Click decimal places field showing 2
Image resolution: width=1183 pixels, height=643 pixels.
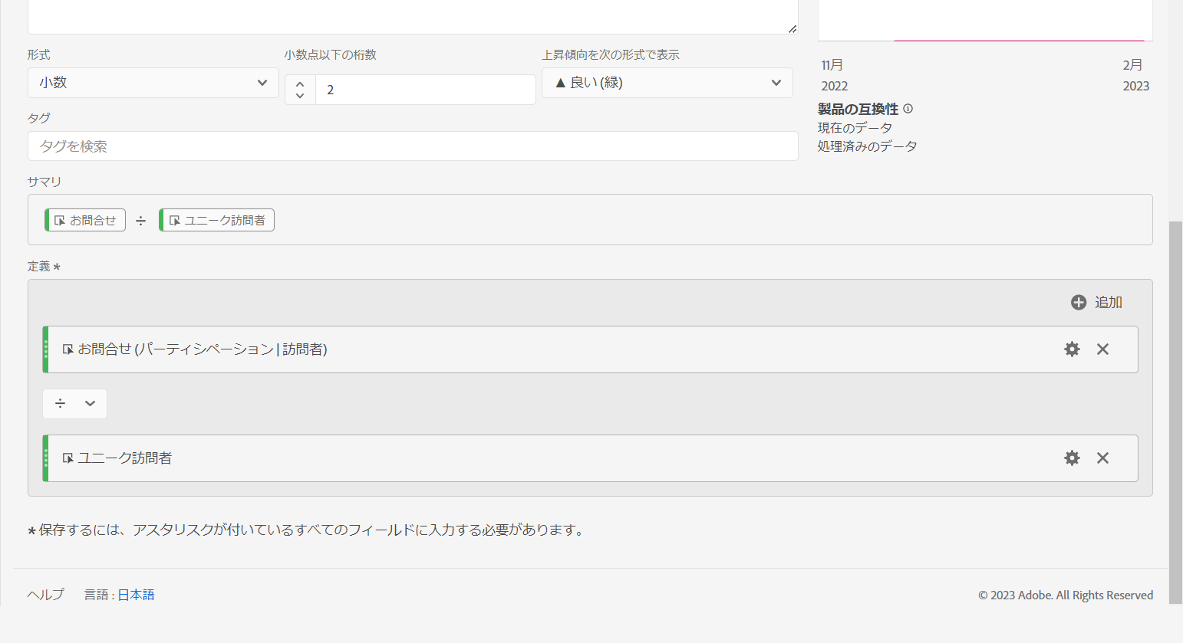(425, 90)
